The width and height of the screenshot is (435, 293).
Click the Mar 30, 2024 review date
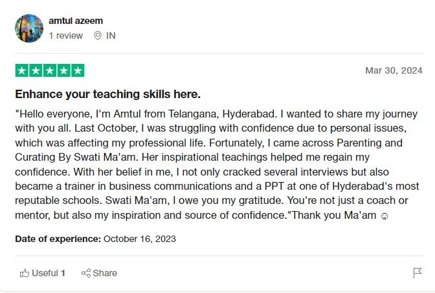coord(394,70)
